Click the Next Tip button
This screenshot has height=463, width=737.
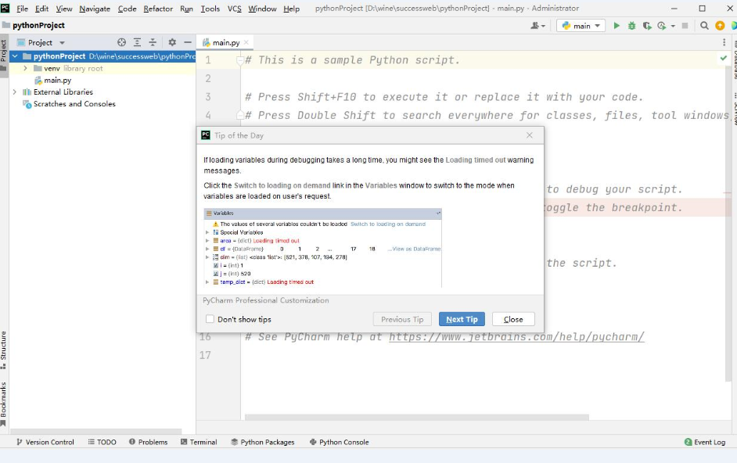[462, 319]
